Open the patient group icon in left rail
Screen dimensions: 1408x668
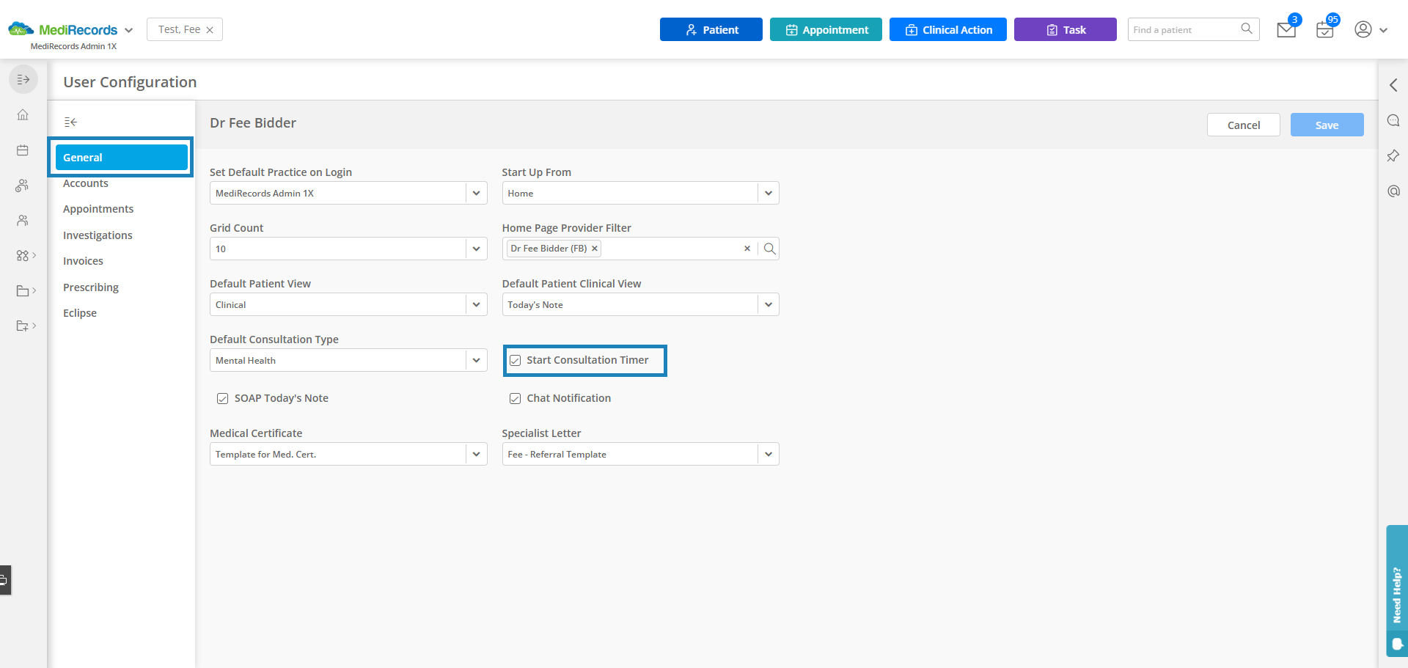(x=23, y=186)
